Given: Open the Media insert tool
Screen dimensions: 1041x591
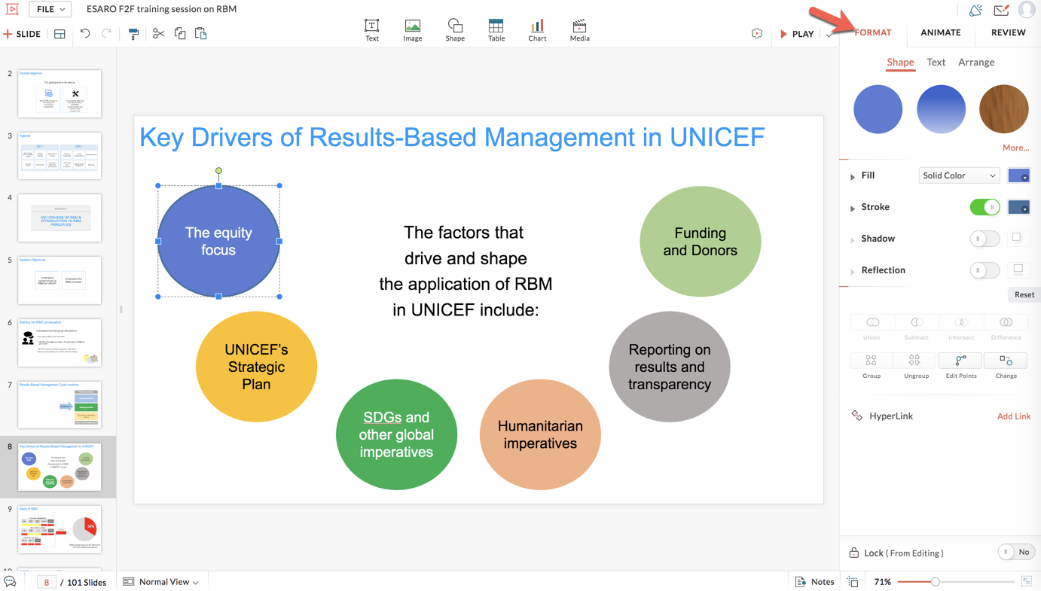Looking at the screenshot, I should [579, 30].
